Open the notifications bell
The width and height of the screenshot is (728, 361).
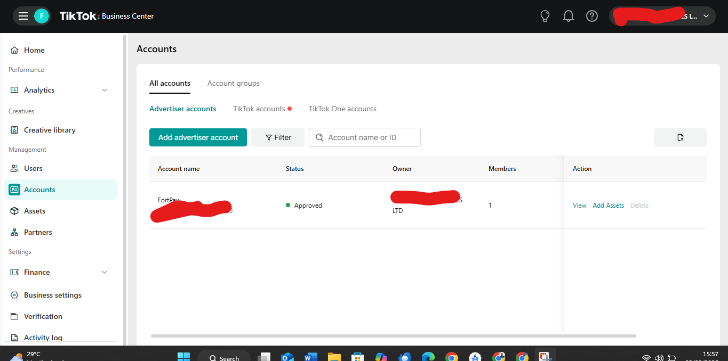tap(568, 16)
